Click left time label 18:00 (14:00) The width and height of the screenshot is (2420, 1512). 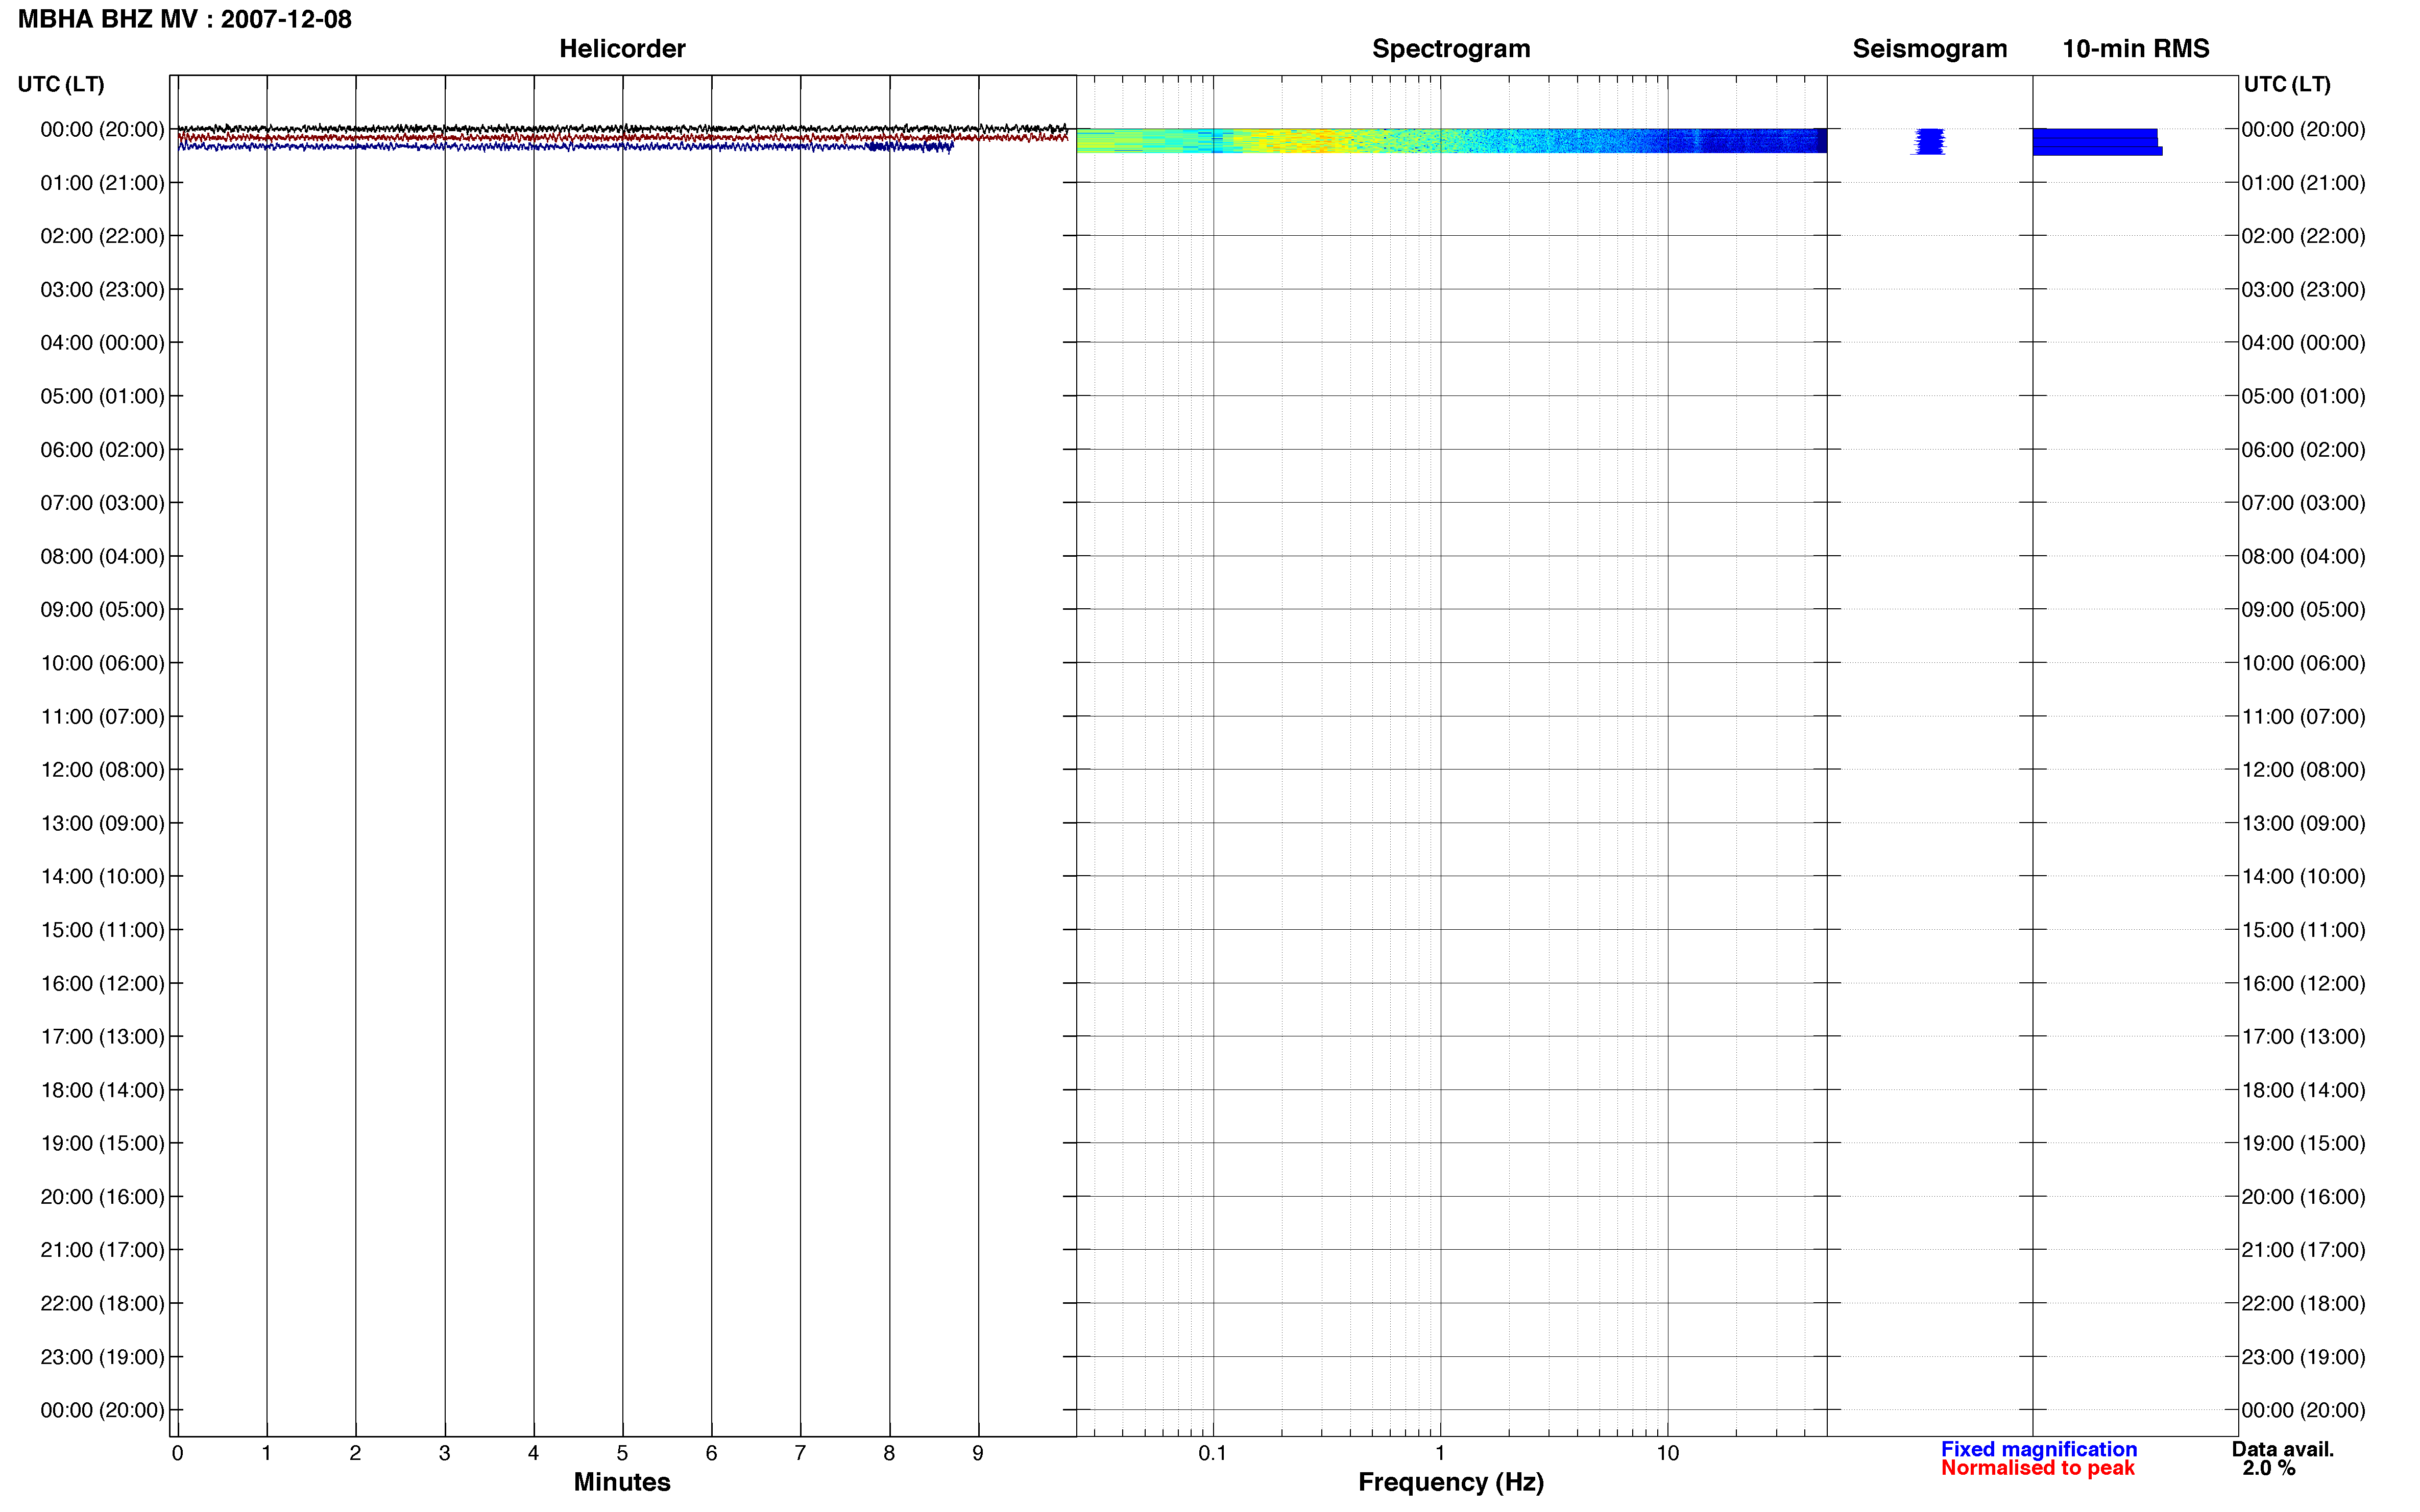point(102,1090)
